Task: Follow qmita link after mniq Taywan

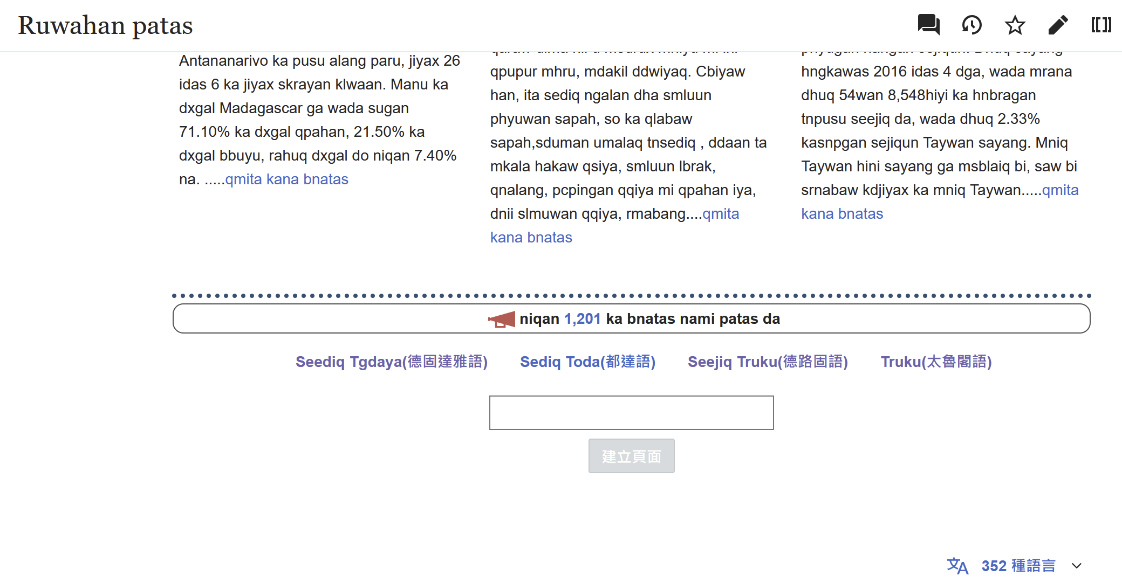Action: 1060,190
